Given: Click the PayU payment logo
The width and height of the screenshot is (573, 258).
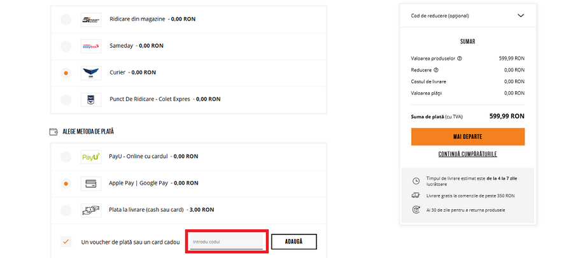Looking at the screenshot, I should pos(91,157).
